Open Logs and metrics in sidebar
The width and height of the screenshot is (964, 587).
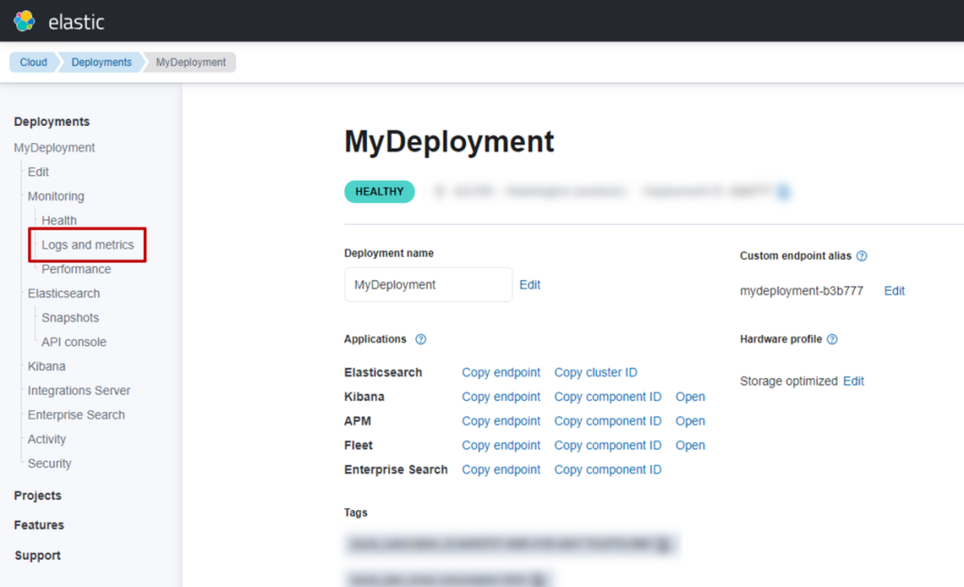tap(88, 245)
